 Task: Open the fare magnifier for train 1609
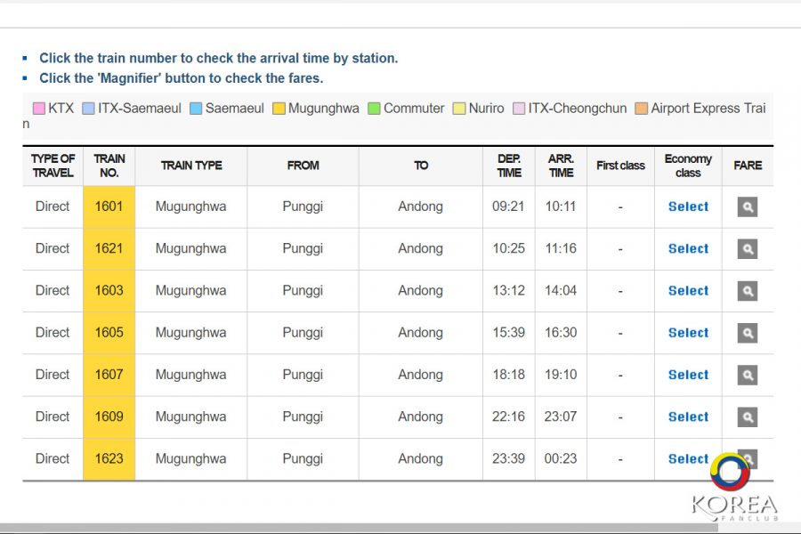coord(748,417)
